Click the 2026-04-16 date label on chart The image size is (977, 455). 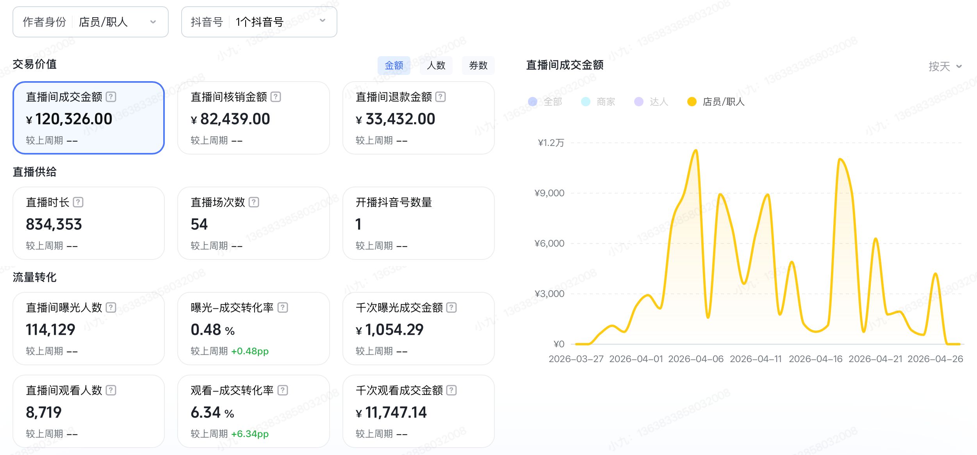pos(815,359)
